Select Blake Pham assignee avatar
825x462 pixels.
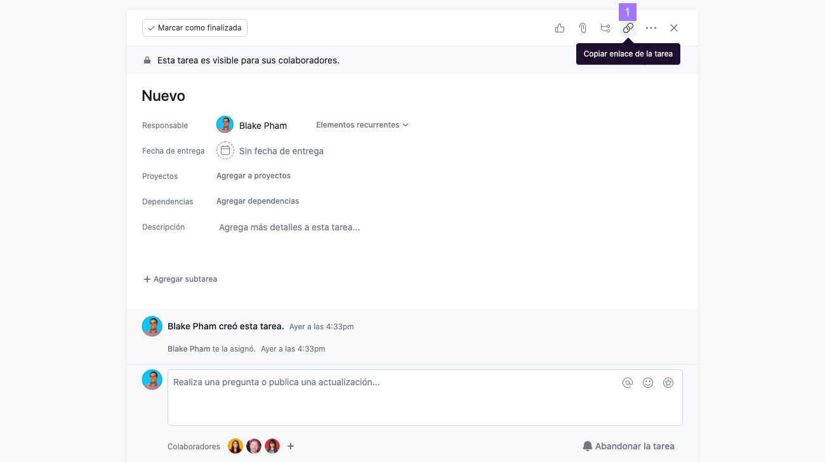click(x=225, y=124)
